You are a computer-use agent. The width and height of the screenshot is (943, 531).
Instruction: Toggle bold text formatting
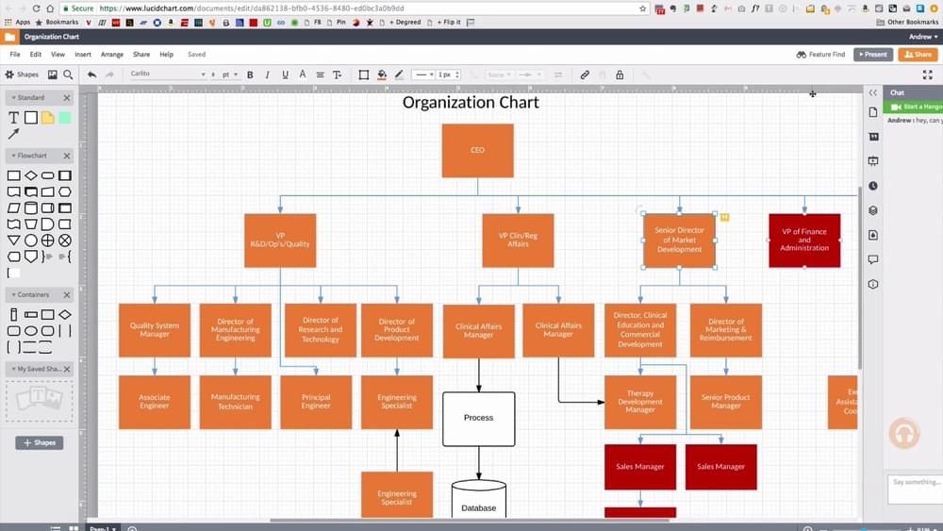[x=250, y=75]
